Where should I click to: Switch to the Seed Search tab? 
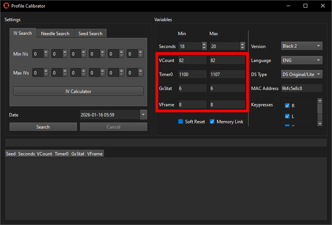[90, 33]
